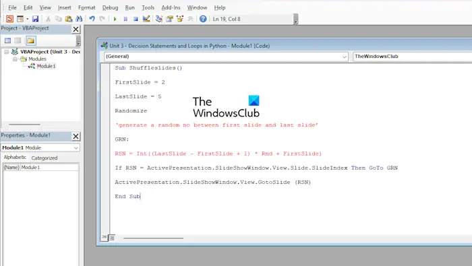Toggle Folders icon in Project pane

pyautogui.click(x=31, y=40)
